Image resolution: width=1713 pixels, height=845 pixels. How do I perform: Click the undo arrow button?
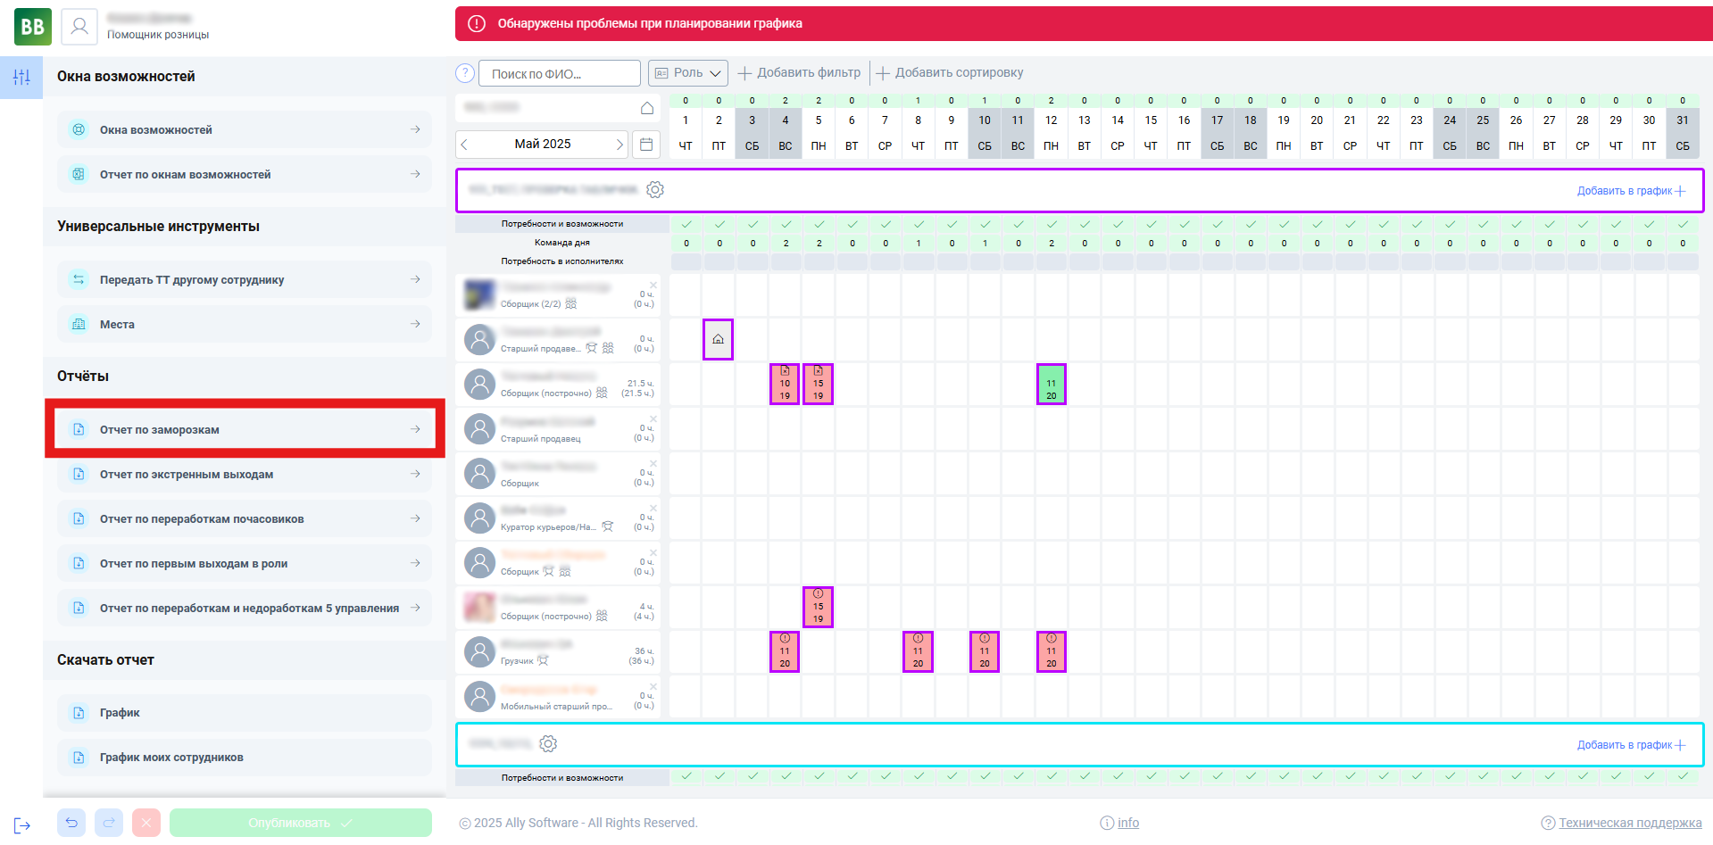[71, 823]
